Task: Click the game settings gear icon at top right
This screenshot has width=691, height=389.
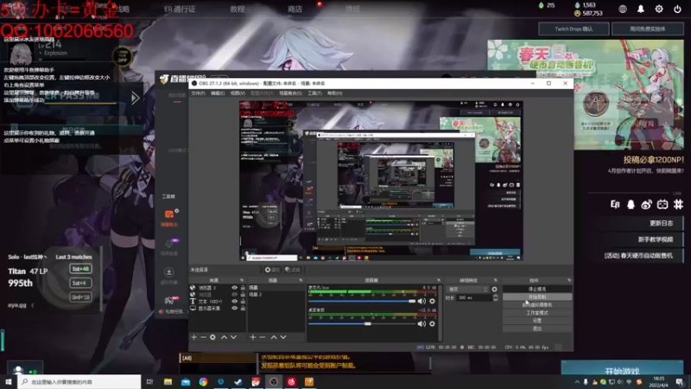Action: tap(659, 9)
